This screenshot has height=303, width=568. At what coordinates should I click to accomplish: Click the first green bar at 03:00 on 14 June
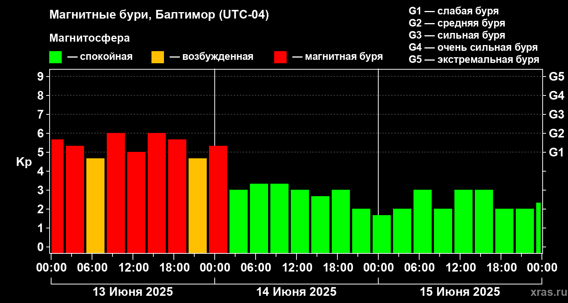pyautogui.click(x=239, y=222)
